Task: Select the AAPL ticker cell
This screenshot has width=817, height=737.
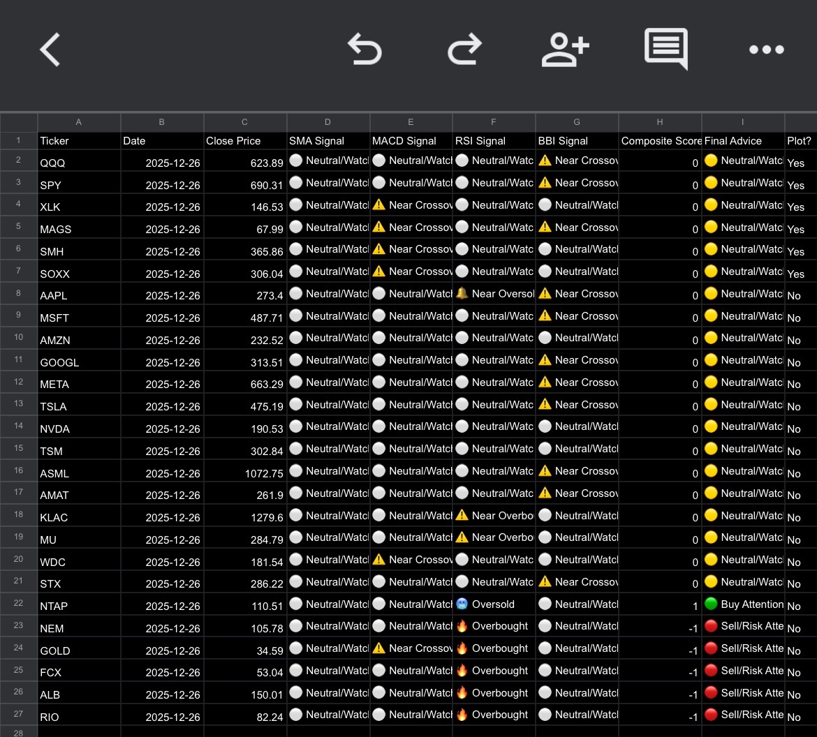Action: point(79,294)
